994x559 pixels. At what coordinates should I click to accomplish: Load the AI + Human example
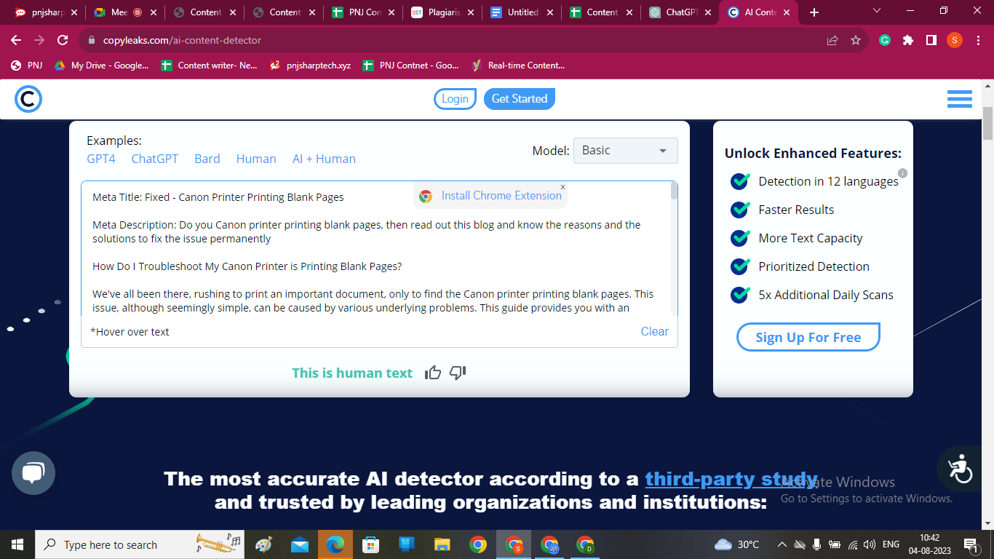click(324, 159)
